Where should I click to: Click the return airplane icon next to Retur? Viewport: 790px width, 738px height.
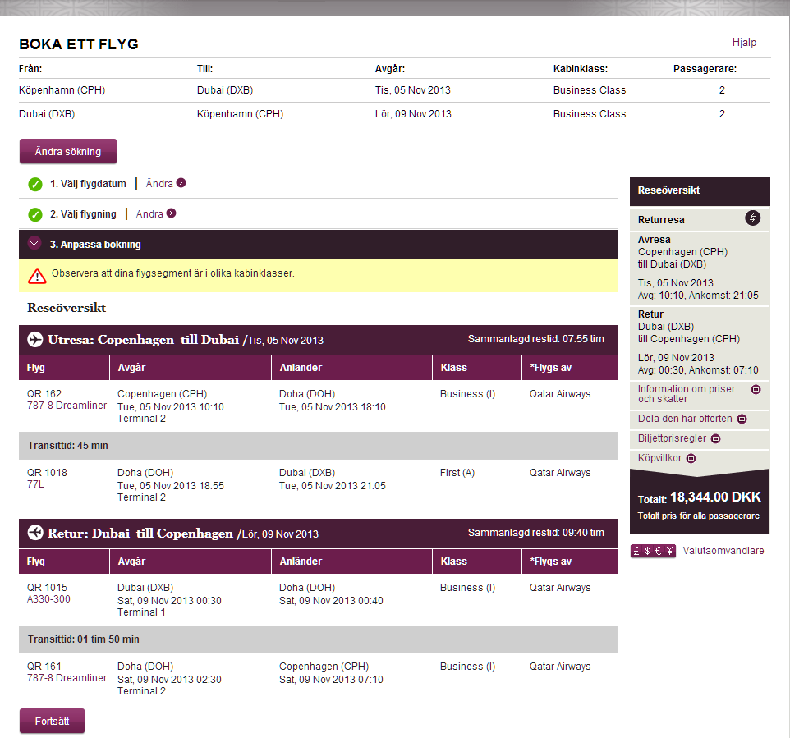35,533
